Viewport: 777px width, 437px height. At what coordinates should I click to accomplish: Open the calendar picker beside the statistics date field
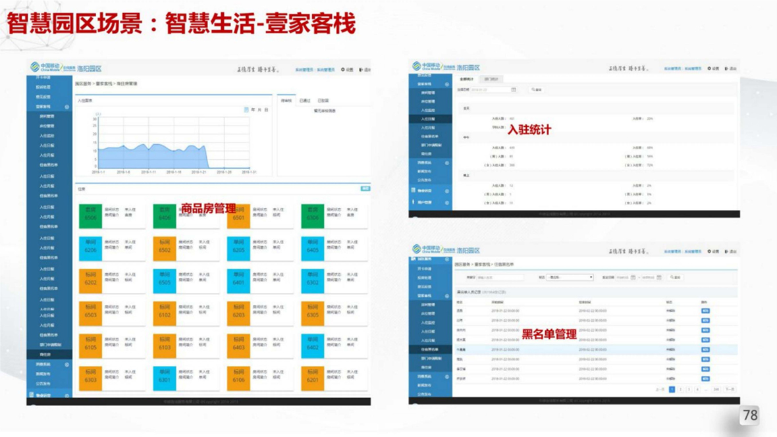pyautogui.click(x=514, y=90)
